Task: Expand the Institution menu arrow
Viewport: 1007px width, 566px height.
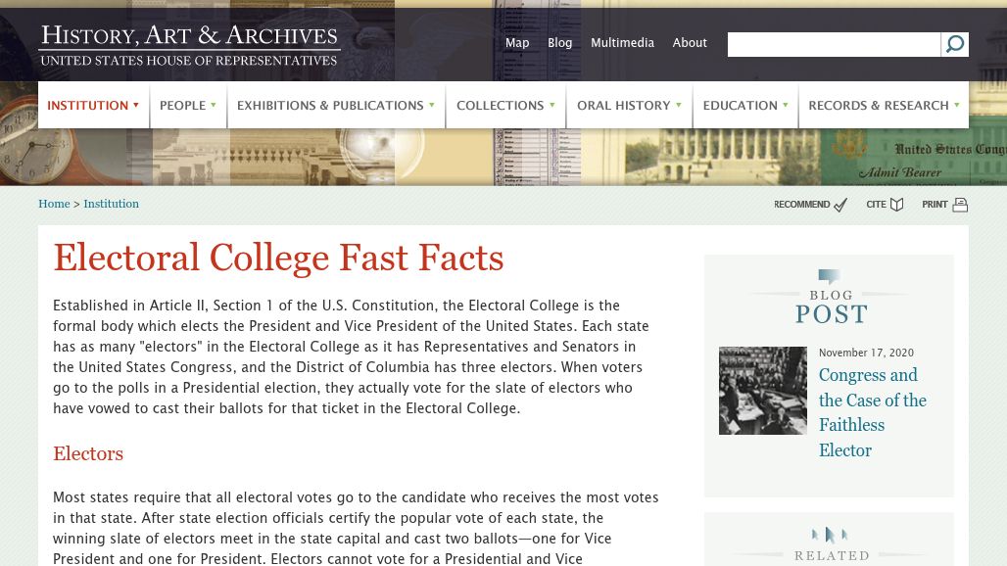Action: coord(136,105)
